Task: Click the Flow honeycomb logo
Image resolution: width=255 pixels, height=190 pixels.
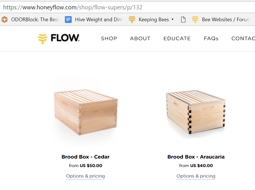Action: (42, 39)
